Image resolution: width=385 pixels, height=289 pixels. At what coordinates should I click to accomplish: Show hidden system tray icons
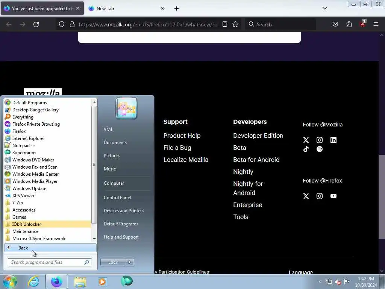tap(320, 282)
